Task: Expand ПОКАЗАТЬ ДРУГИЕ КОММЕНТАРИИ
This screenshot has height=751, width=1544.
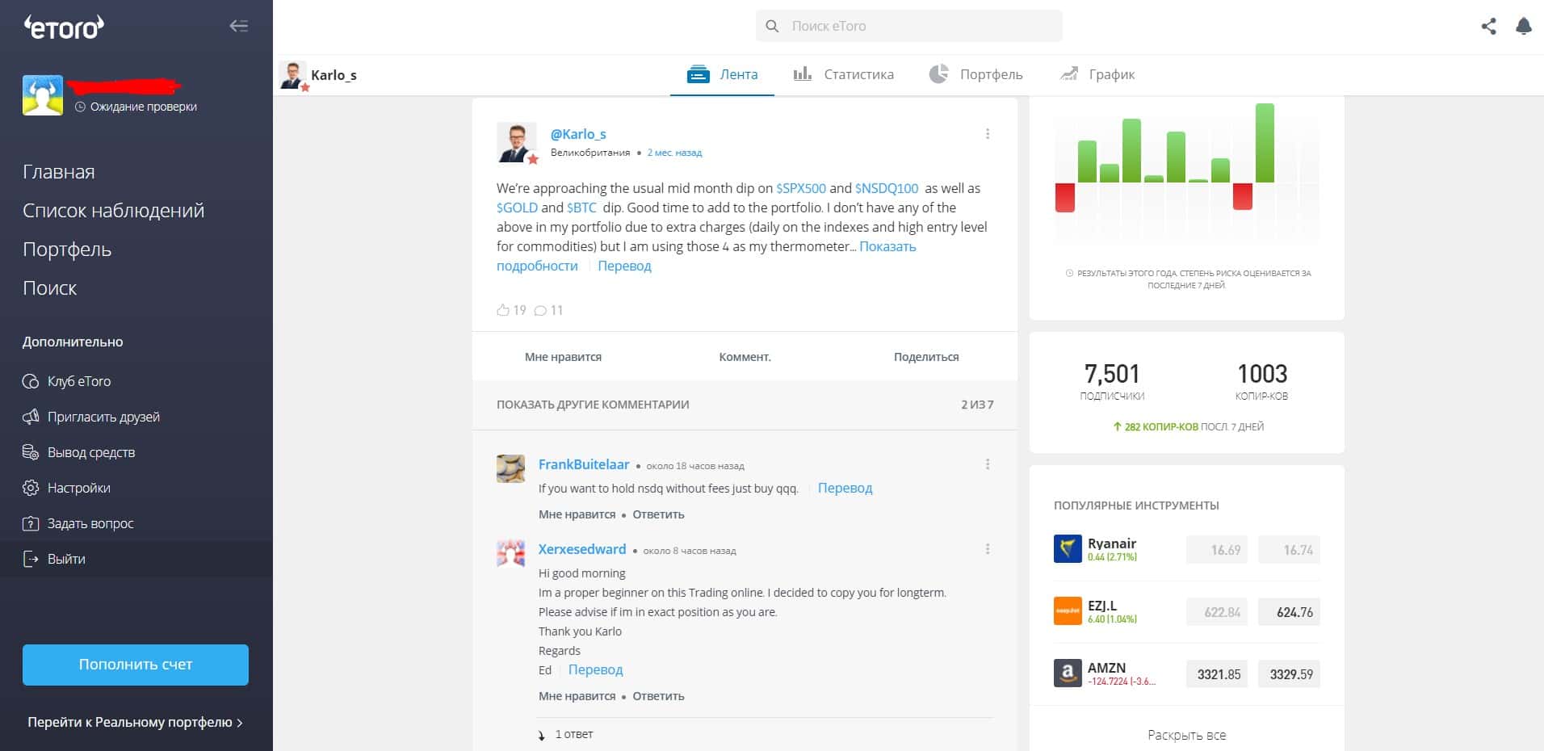Action: (593, 405)
